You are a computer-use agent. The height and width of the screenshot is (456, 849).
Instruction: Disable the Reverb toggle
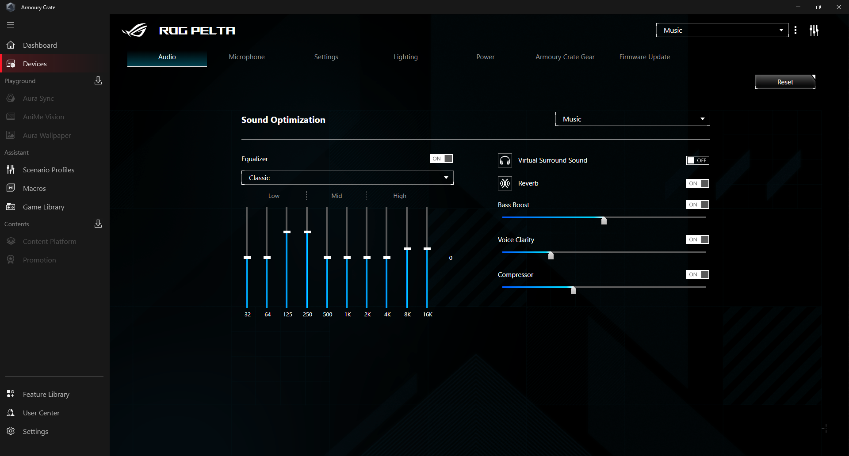pyautogui.click(x=697, y=183)
